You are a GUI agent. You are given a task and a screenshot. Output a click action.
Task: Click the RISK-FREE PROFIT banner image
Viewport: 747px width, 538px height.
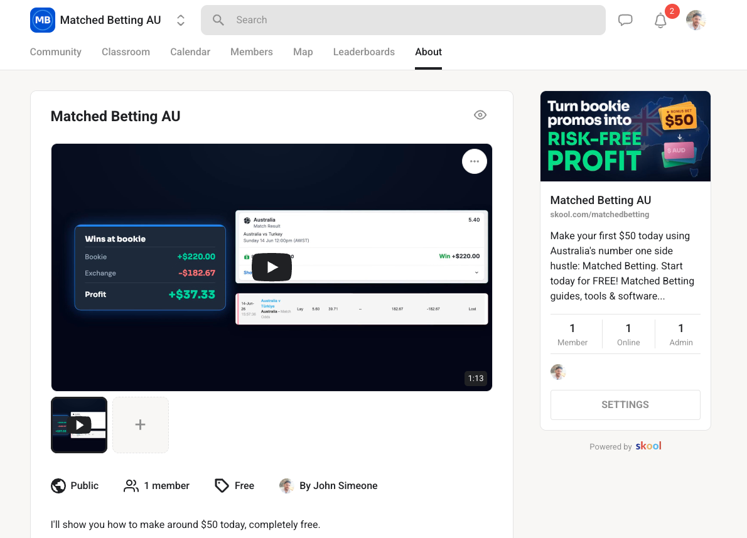(625, 136)
